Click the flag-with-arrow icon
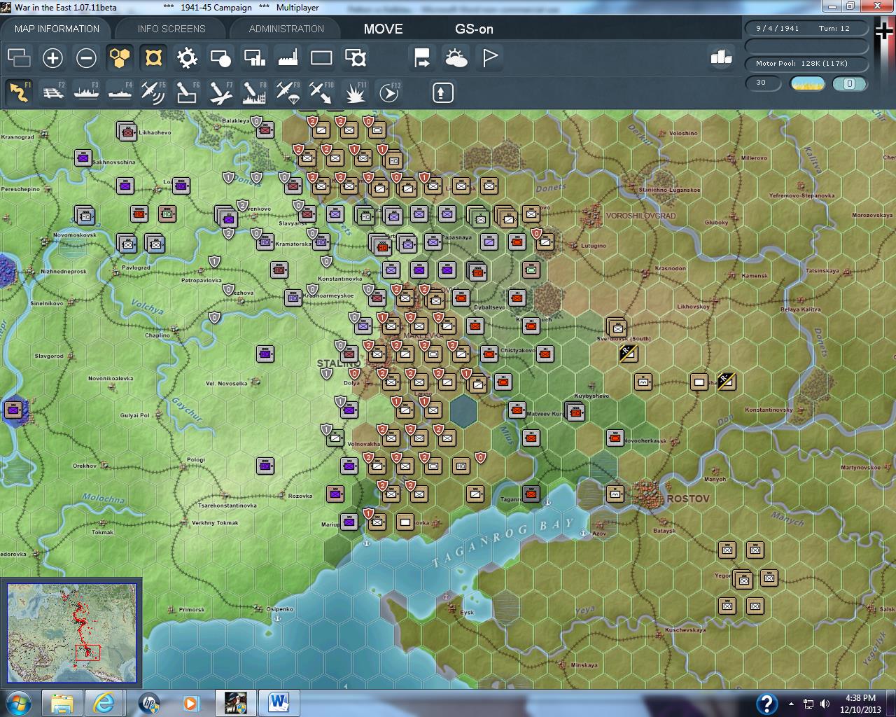Viewport: 896px width, 717px height. point(422,57)
